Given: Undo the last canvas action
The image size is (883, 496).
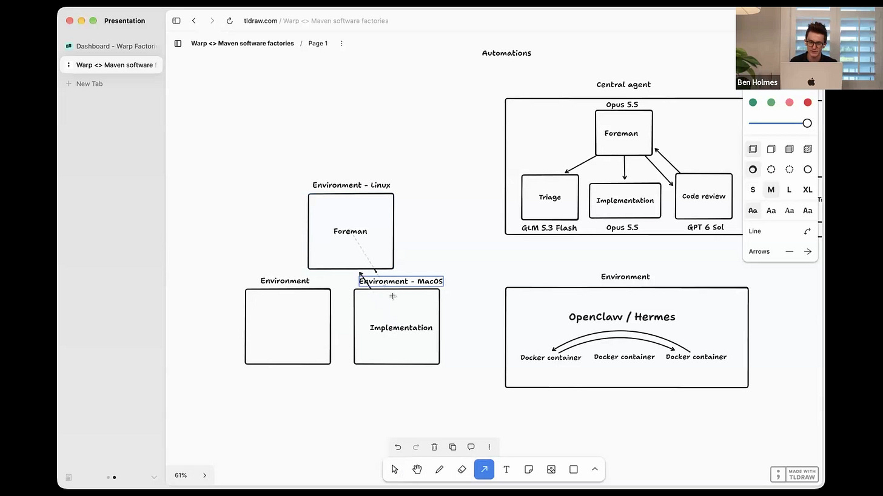Looking at the screenshot, I should click(398, 447).
